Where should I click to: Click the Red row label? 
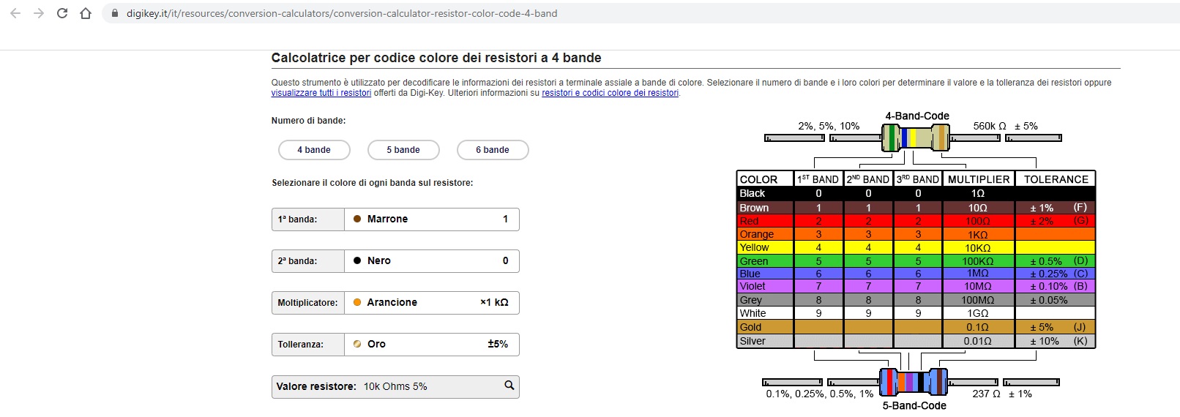point(749,221)
